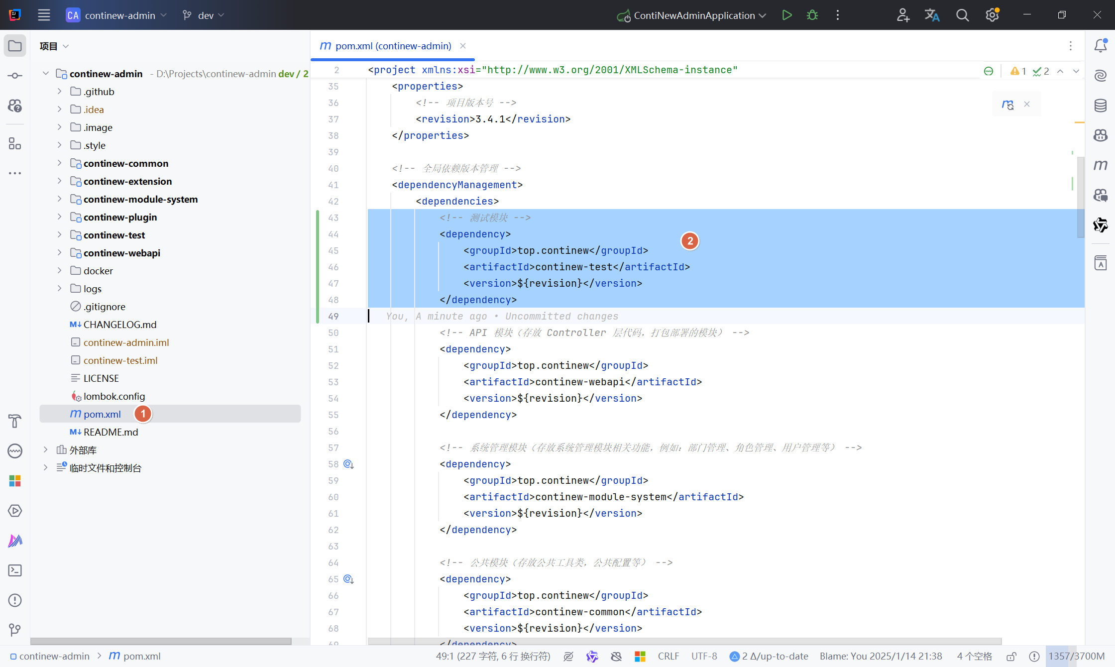Change UTF-8 file encoding
The height and width of the screenshot is (667, 1115).
point(704,657)
